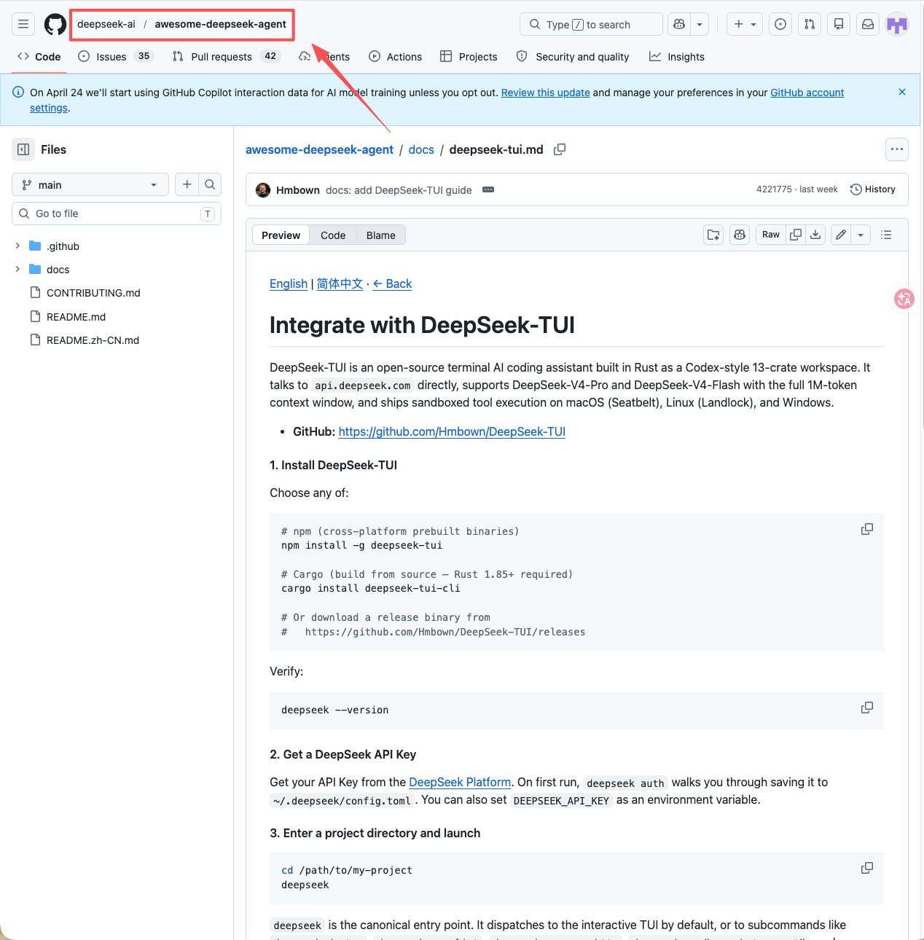Expand the docs folder chevron

17,270
